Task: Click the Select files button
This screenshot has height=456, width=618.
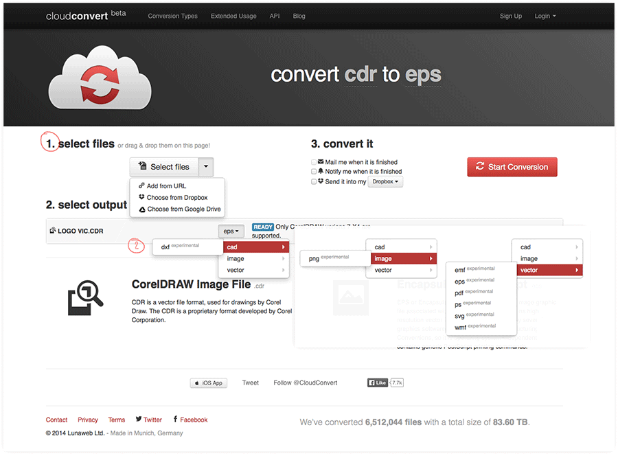Action: click(164, 167)
